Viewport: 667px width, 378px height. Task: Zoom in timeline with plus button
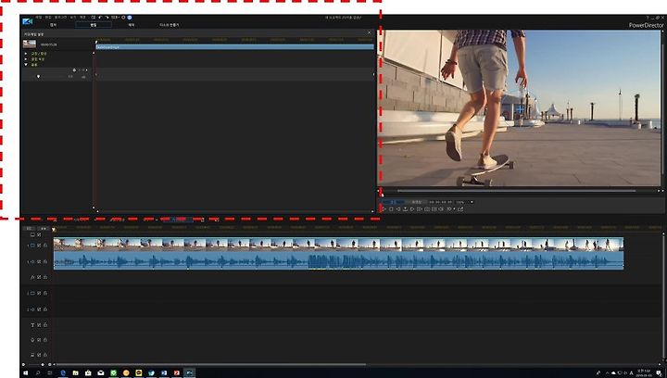[50, 365]
